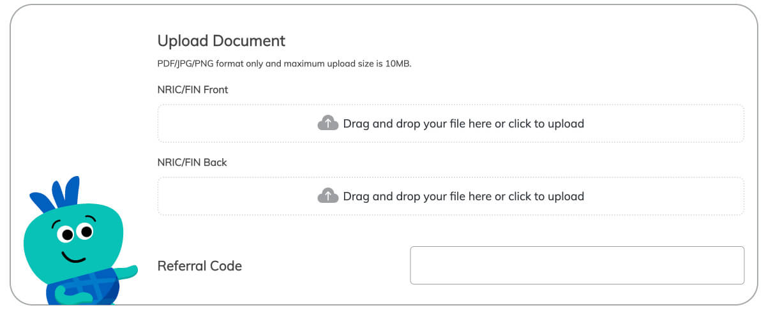Click the mascot's pointing hand

click(126, 272)
